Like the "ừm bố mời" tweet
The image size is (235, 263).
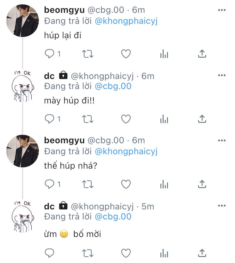coord(126,253)
